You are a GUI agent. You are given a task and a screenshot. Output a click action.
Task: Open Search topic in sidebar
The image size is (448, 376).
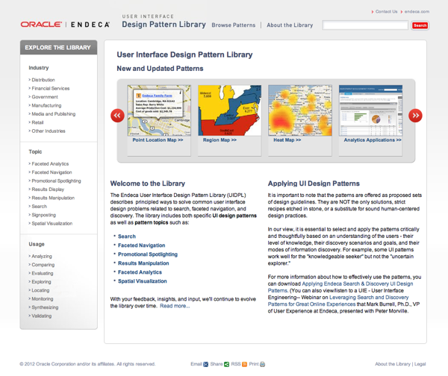(x=39, y=207)
